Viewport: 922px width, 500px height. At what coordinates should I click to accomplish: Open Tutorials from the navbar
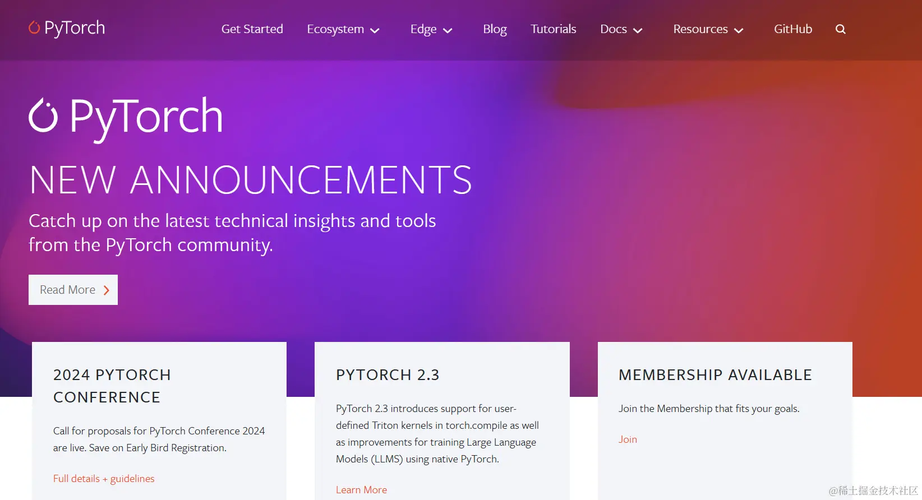[x=554, y=29]
